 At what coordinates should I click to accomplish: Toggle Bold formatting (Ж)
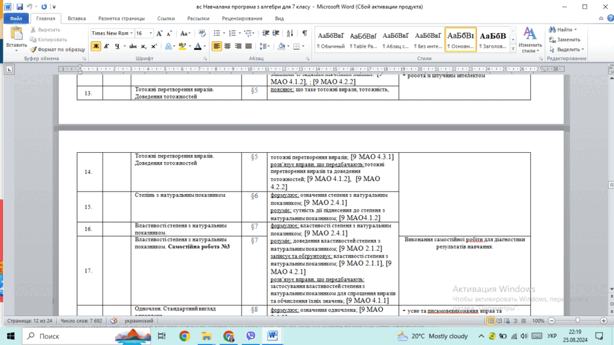click(x=95, y=46)
